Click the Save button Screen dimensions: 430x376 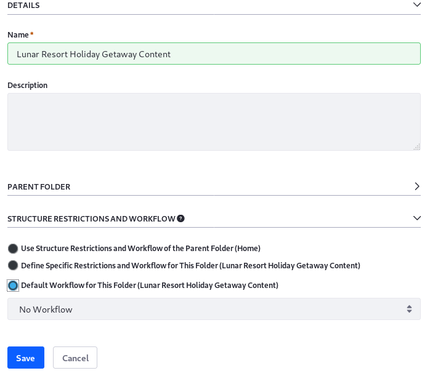(x=26, y=358)
